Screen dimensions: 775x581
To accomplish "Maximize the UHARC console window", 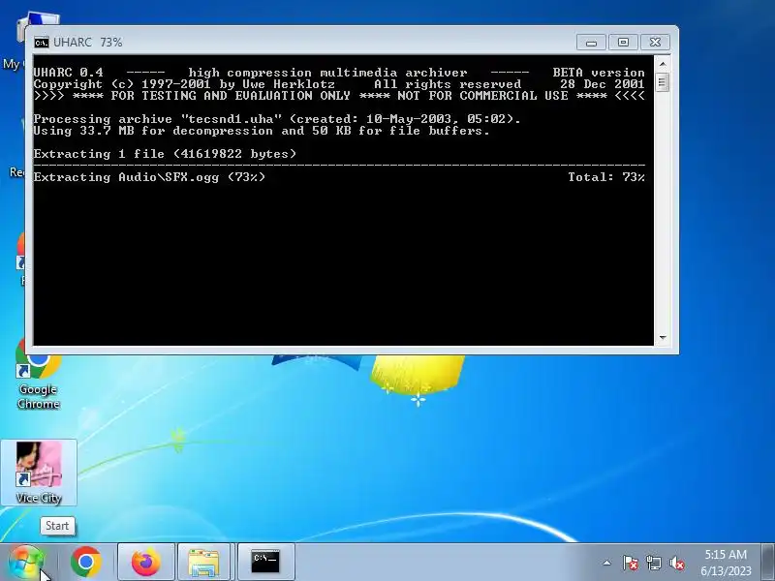I will (x=623, y=43).
